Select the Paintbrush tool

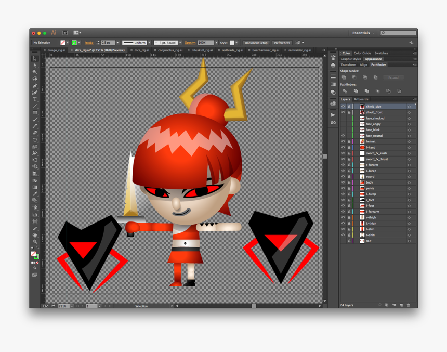coord(35,120)
